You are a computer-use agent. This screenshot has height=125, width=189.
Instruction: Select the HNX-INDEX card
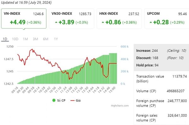click(119, 19)
